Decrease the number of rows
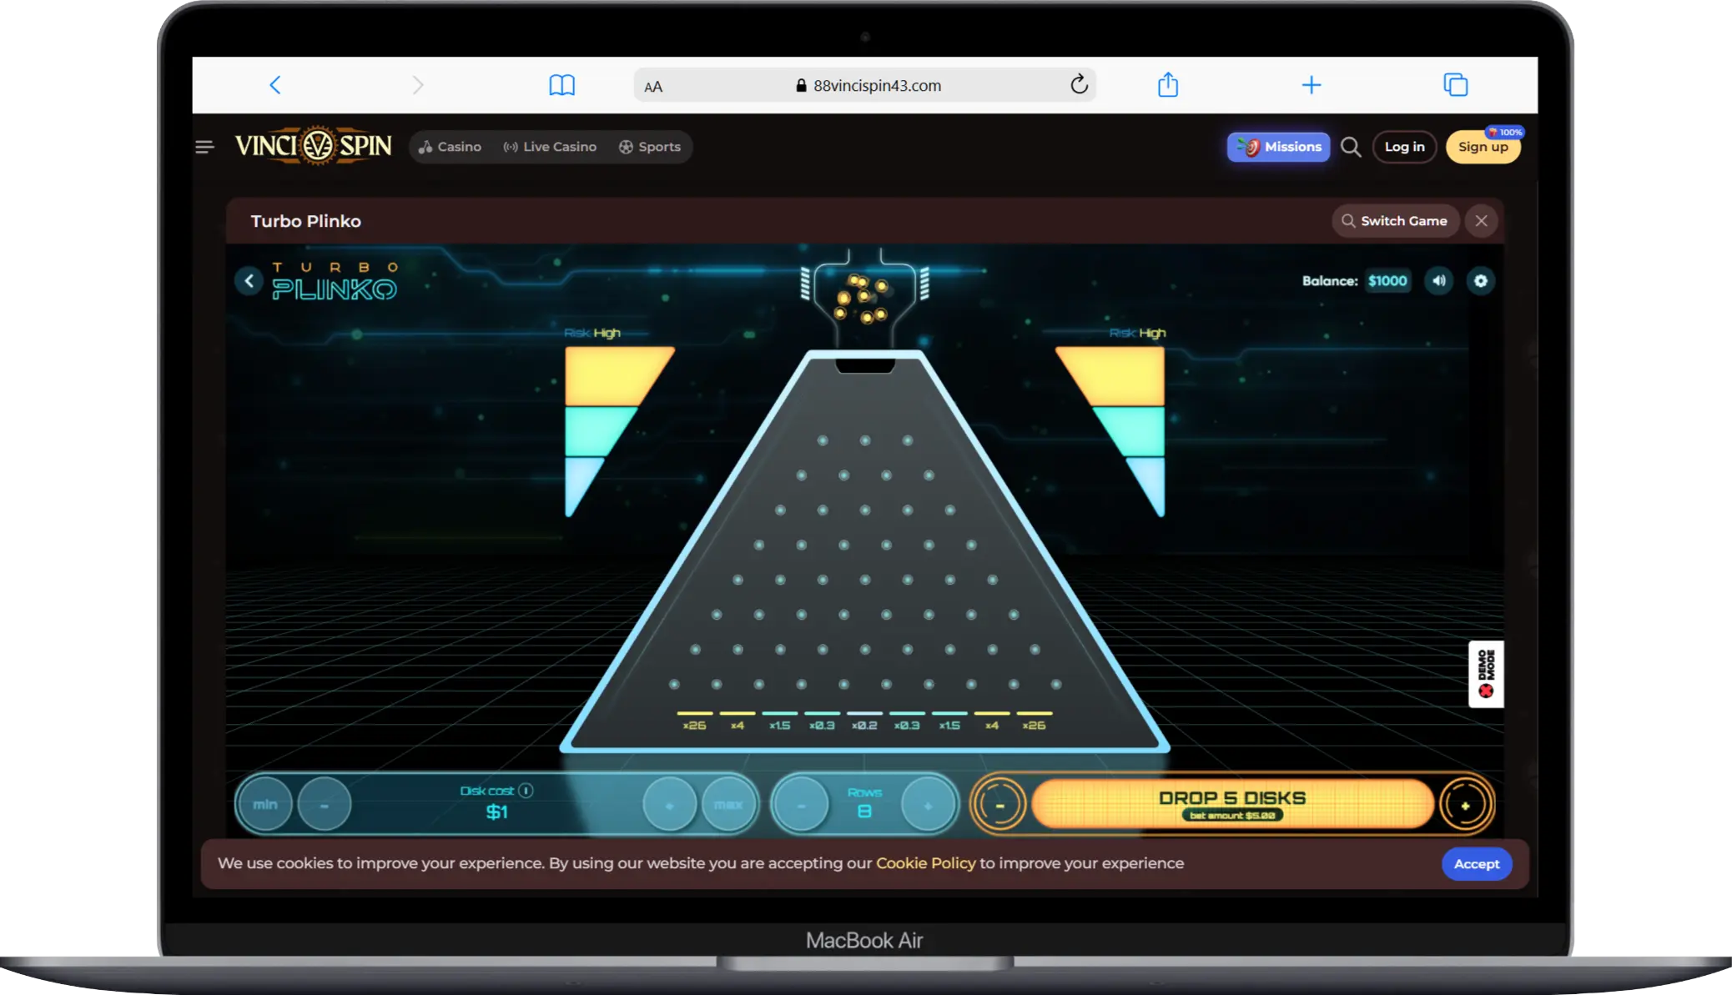1732x995 pixels. (801, 805)
